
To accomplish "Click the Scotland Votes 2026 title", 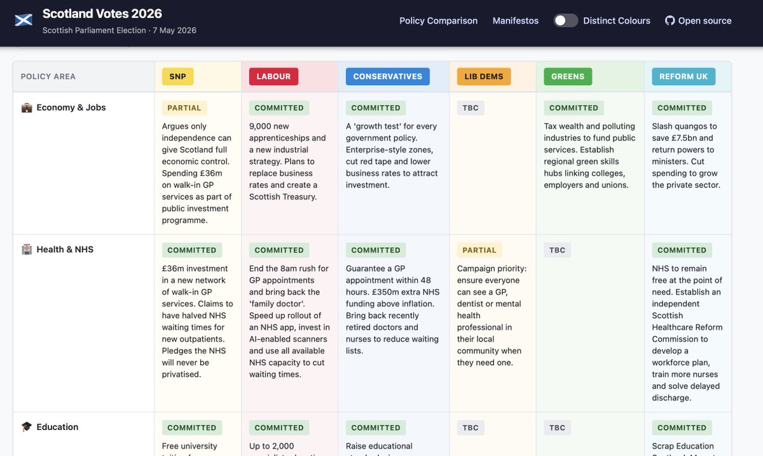I will click(x=102, y=13).
